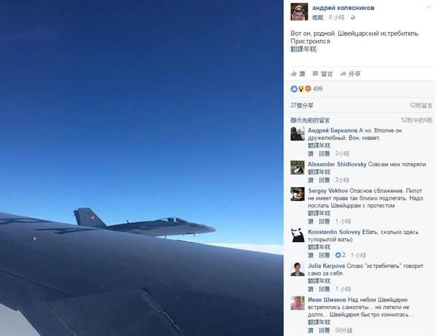Click the like count on Konstantin Solovey's comment
The width and height of the screenshot is (436, 336).
click(x=340, y=255)
